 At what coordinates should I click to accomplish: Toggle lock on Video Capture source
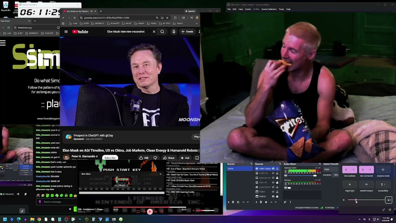pos(277,168)
